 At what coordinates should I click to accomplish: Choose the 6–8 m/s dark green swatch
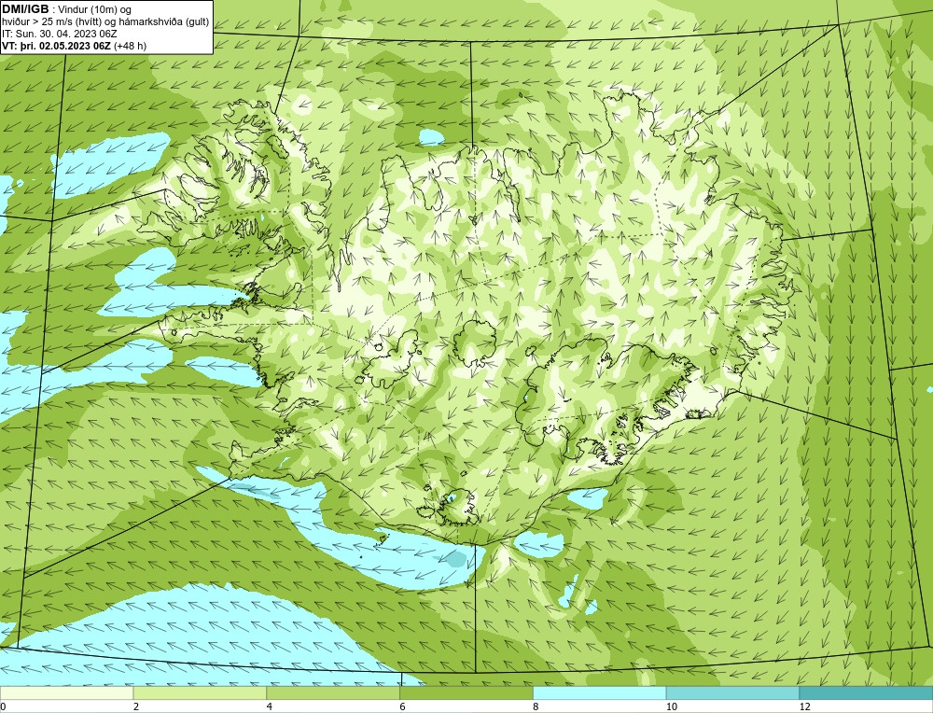coord(466,693)
